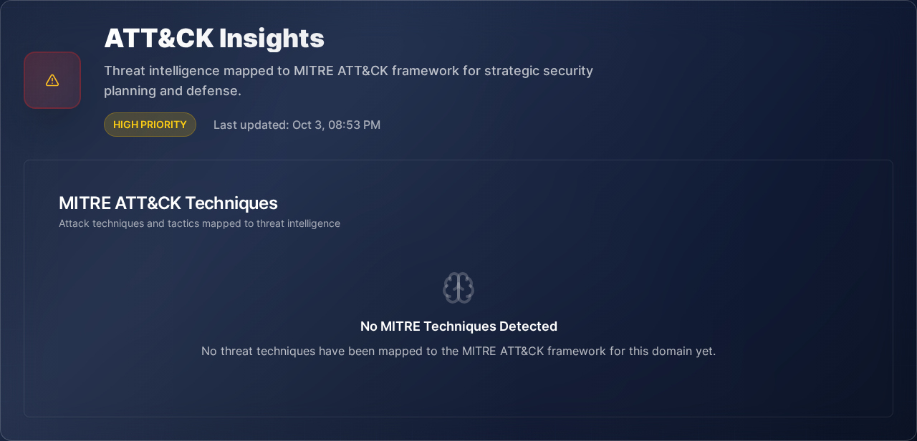Click the word PRIORITY on the yellow badge

click(x=163, y=125)
